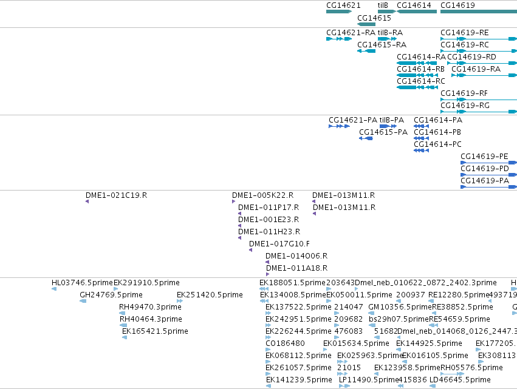
Task: Click the DME1-017G10.F arrow marker
Action: 250,250
